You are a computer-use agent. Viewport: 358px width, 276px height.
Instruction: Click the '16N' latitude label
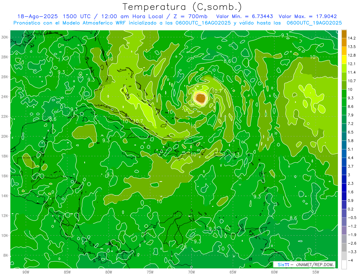5,176
